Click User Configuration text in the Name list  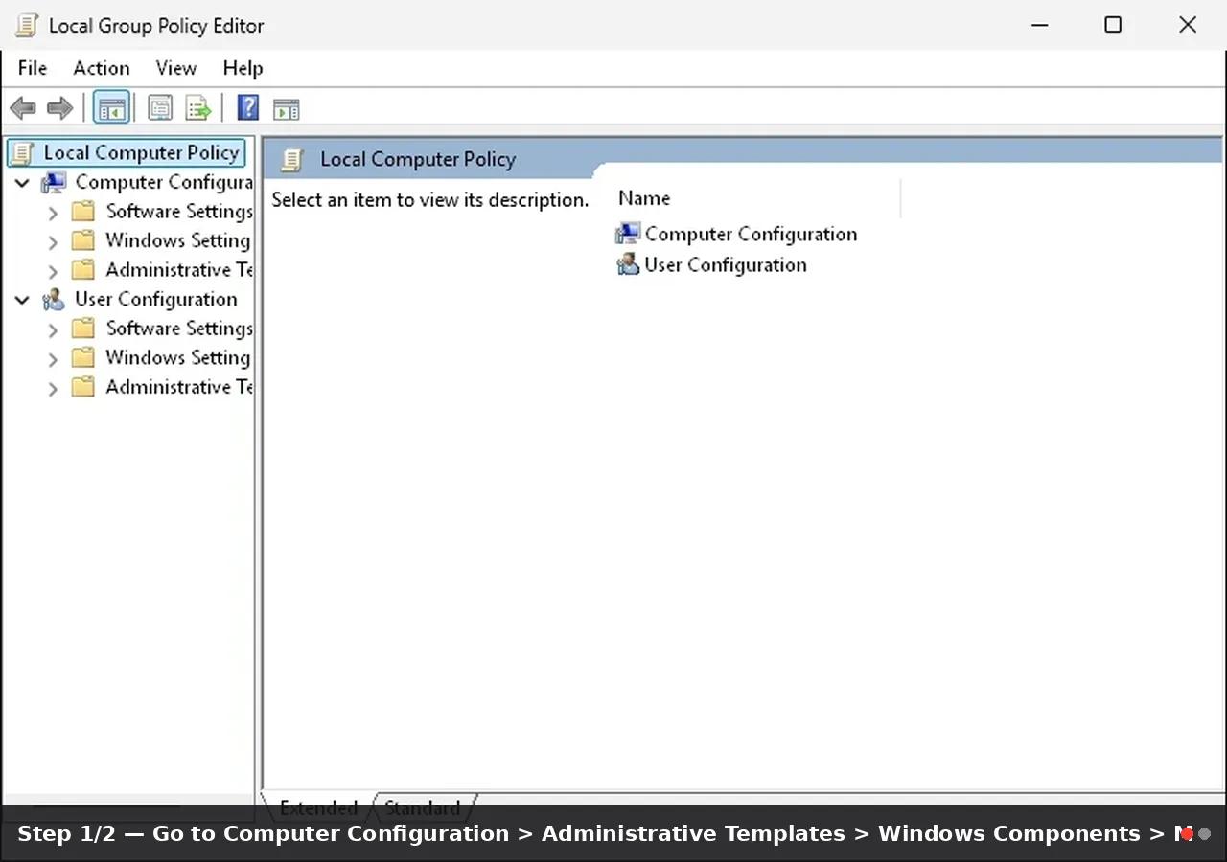coord(726,264)
